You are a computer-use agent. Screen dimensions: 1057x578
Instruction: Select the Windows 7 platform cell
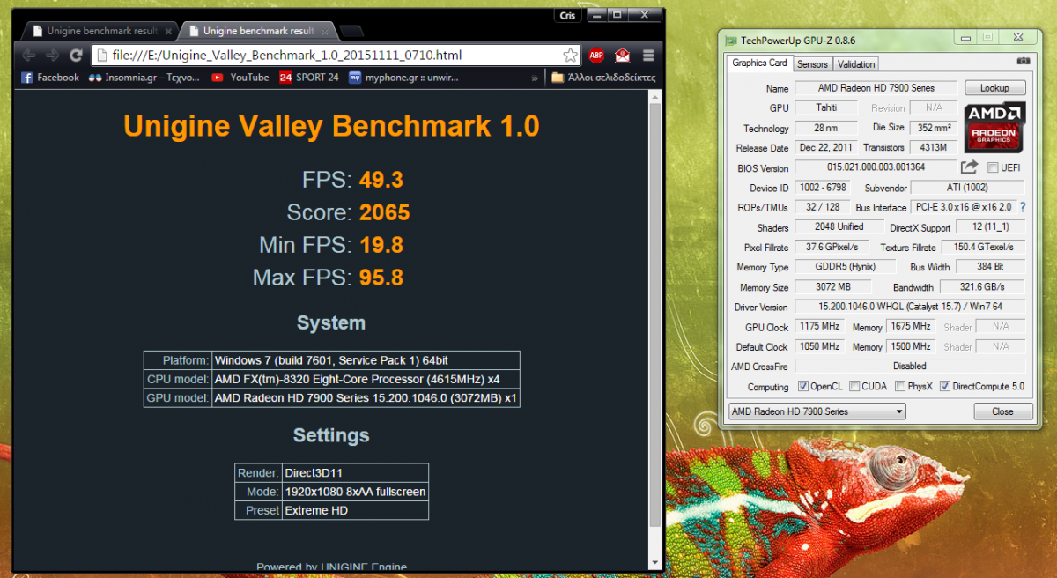[366, 360]
